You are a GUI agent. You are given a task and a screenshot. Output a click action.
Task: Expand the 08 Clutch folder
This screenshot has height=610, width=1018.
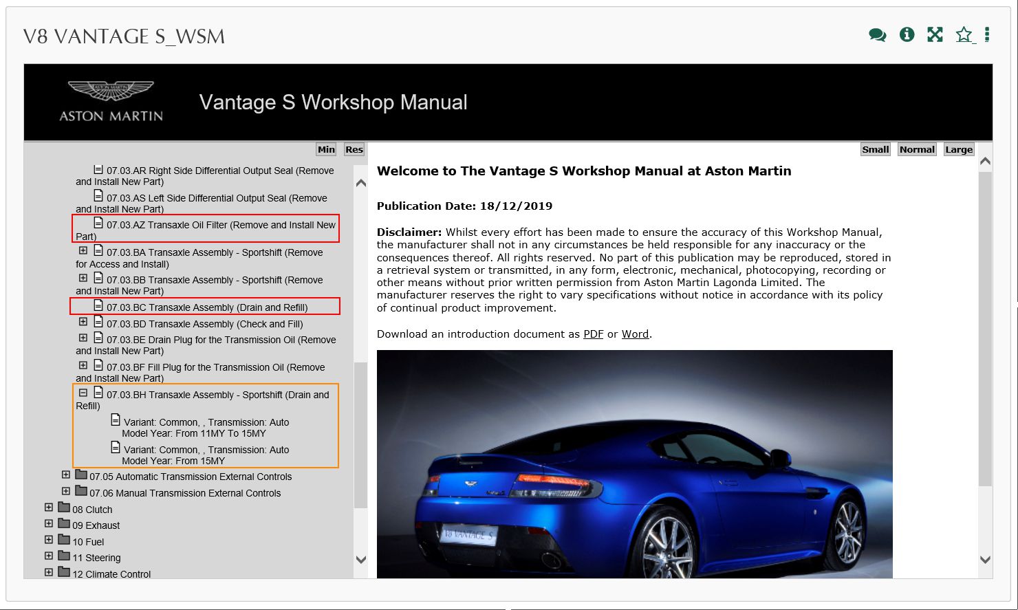(49, 508)
